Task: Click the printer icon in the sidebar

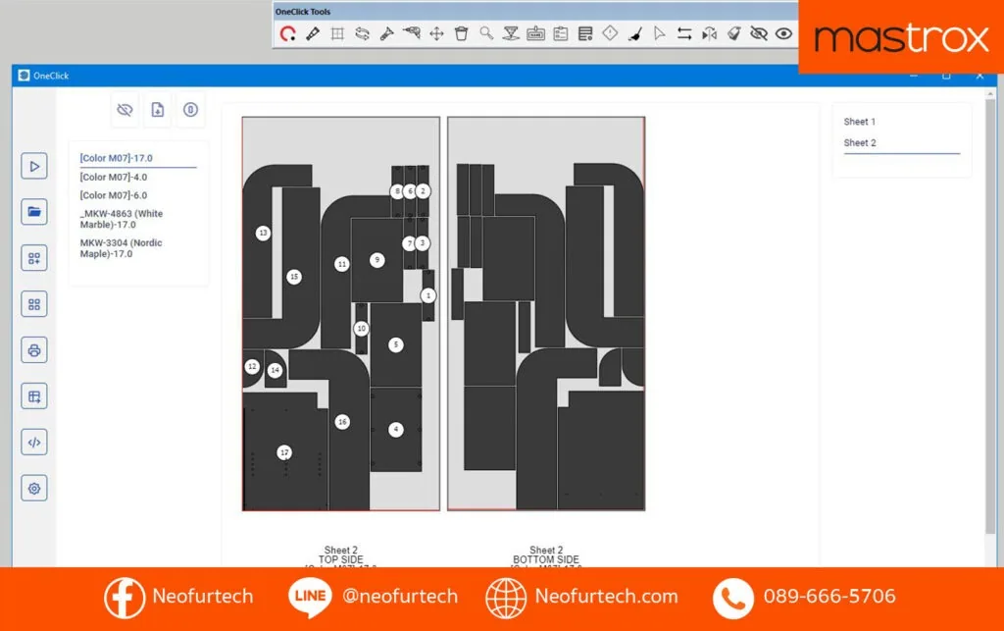Action: [x=34, y=349]
